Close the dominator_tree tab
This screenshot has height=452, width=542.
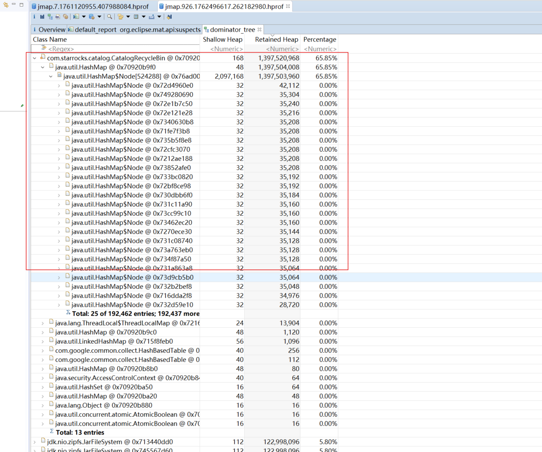pyautogui.click(x=260, y=30)
